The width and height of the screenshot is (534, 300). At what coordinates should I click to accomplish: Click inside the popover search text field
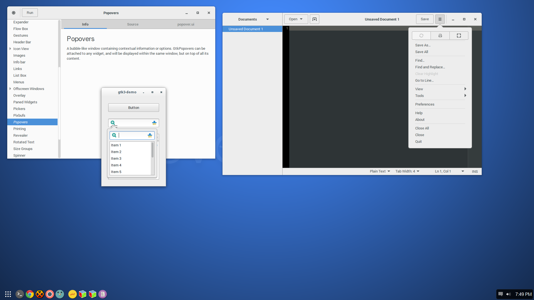coord(132,135)
